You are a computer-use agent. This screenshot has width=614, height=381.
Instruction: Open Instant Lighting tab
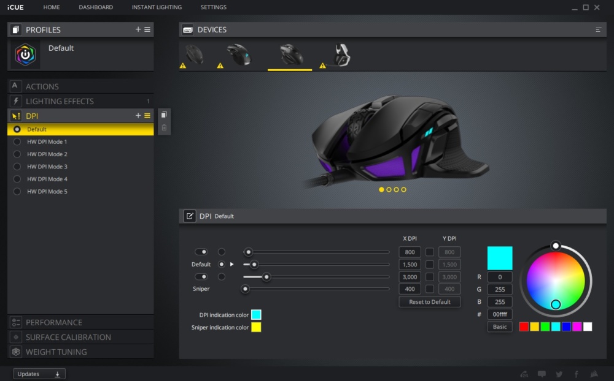157,7
